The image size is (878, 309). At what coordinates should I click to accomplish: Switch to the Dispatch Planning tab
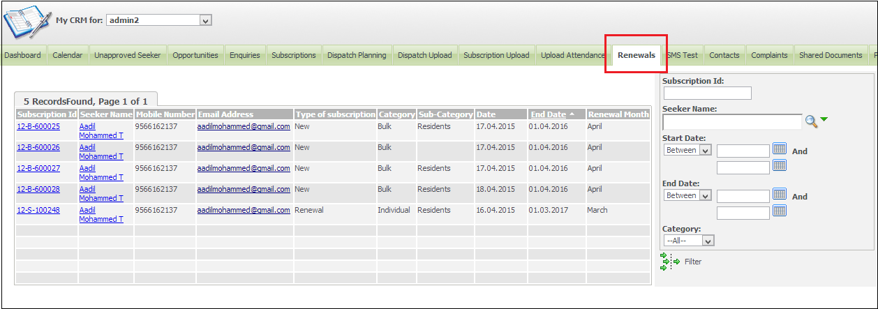click(x=357, y=55)
